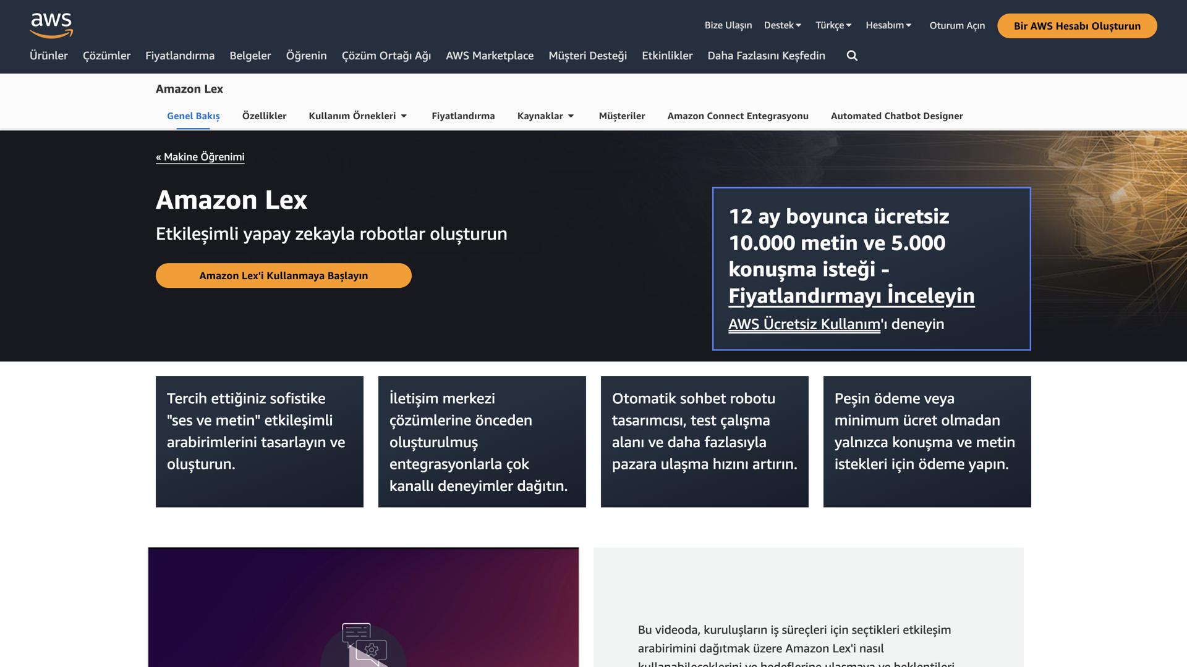This screenshot has width=1187, height=667.
Task: Follow the AWS Ücretsiz Kullanım link
Action: click(804, 324)
